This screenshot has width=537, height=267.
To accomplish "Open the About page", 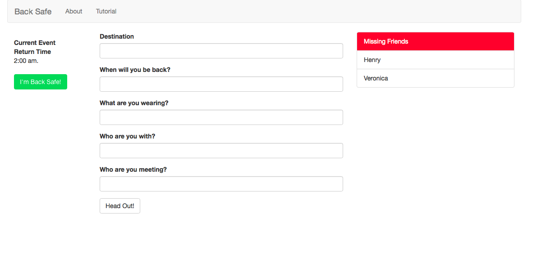I will click(73, 11).
